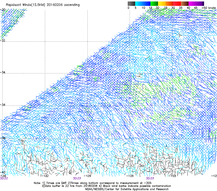Viewport: 217px width, 191px height.
Task: Click the legend label "30" under the color bar
Action: [173, 8]
